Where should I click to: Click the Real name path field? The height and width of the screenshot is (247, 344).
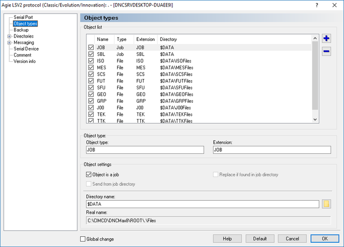coord(208,221)
